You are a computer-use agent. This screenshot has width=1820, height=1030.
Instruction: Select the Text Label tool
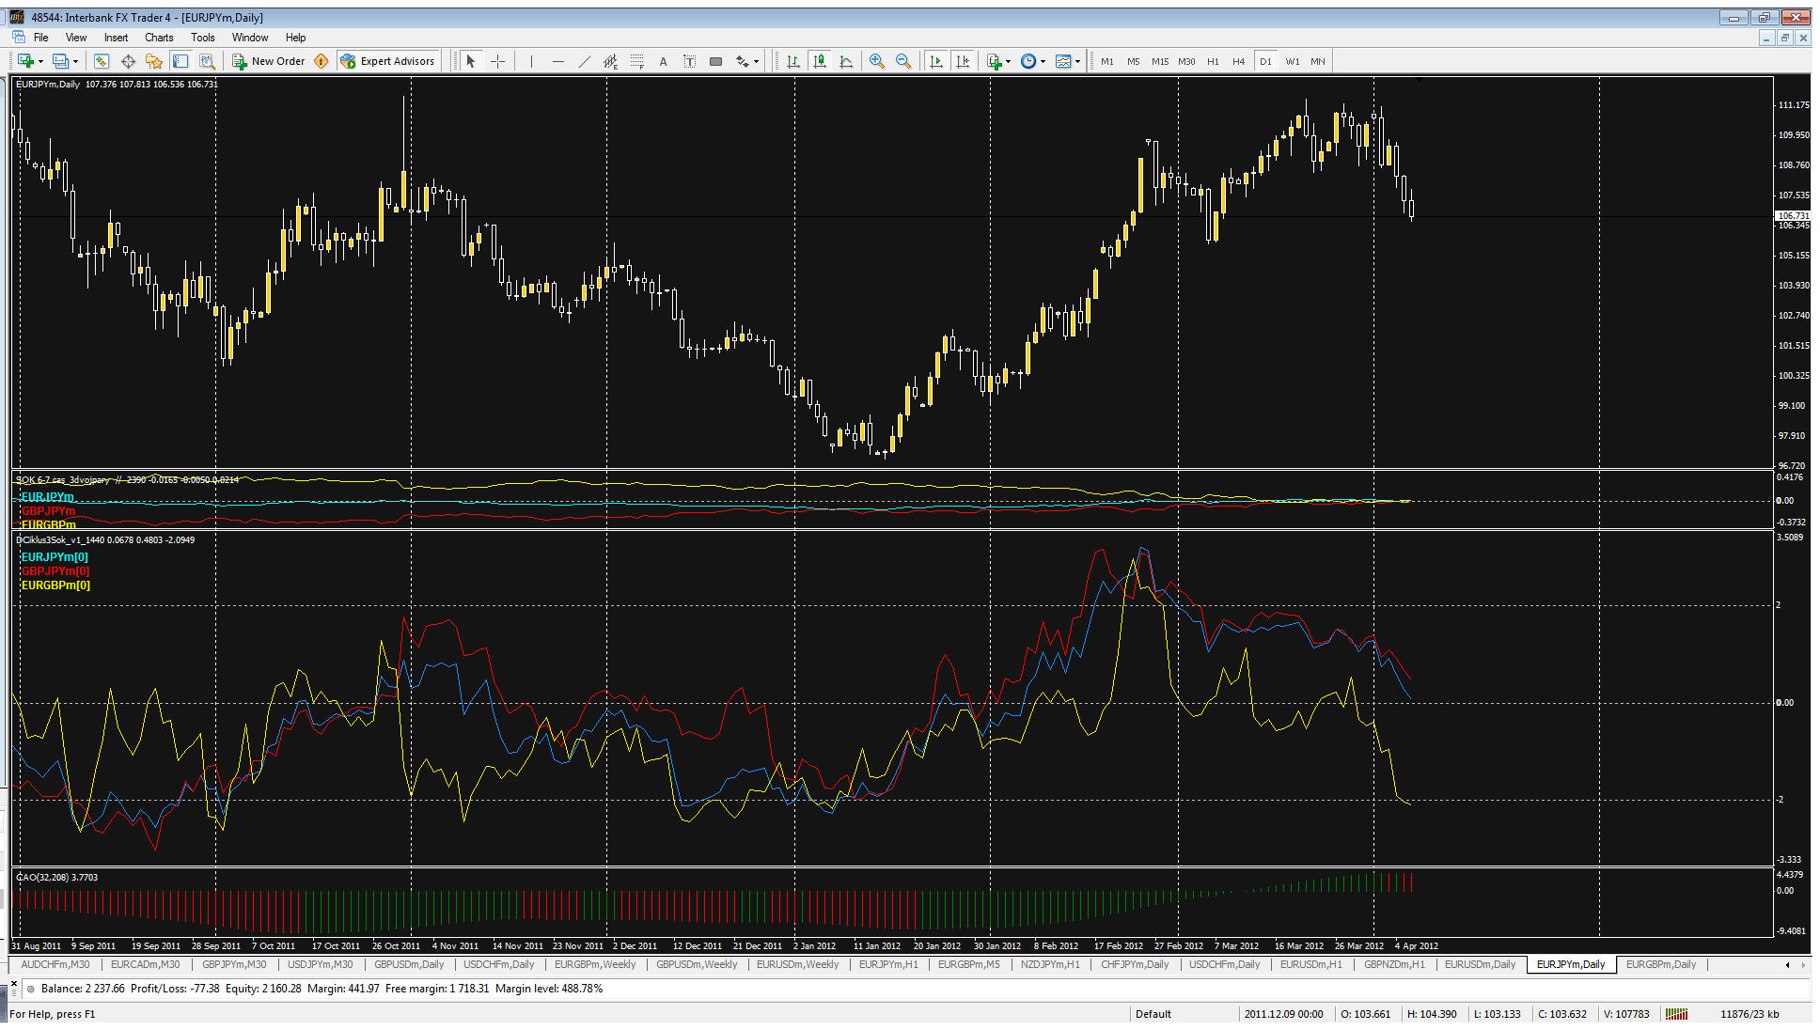[x=689, y=61]
